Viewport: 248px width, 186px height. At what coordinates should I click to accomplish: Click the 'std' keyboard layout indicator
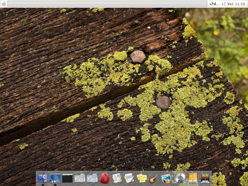point(213,3)
